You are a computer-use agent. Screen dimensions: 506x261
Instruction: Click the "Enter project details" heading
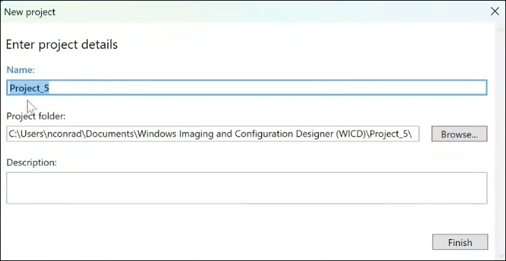click(62, 44)
